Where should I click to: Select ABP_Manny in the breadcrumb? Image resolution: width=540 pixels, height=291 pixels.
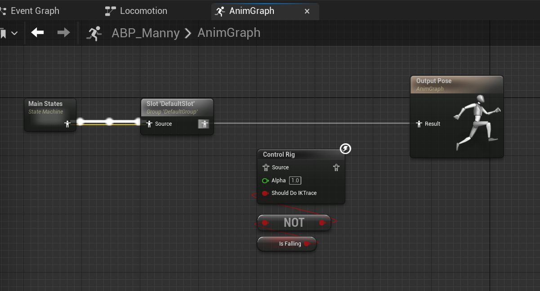(146, 33)
